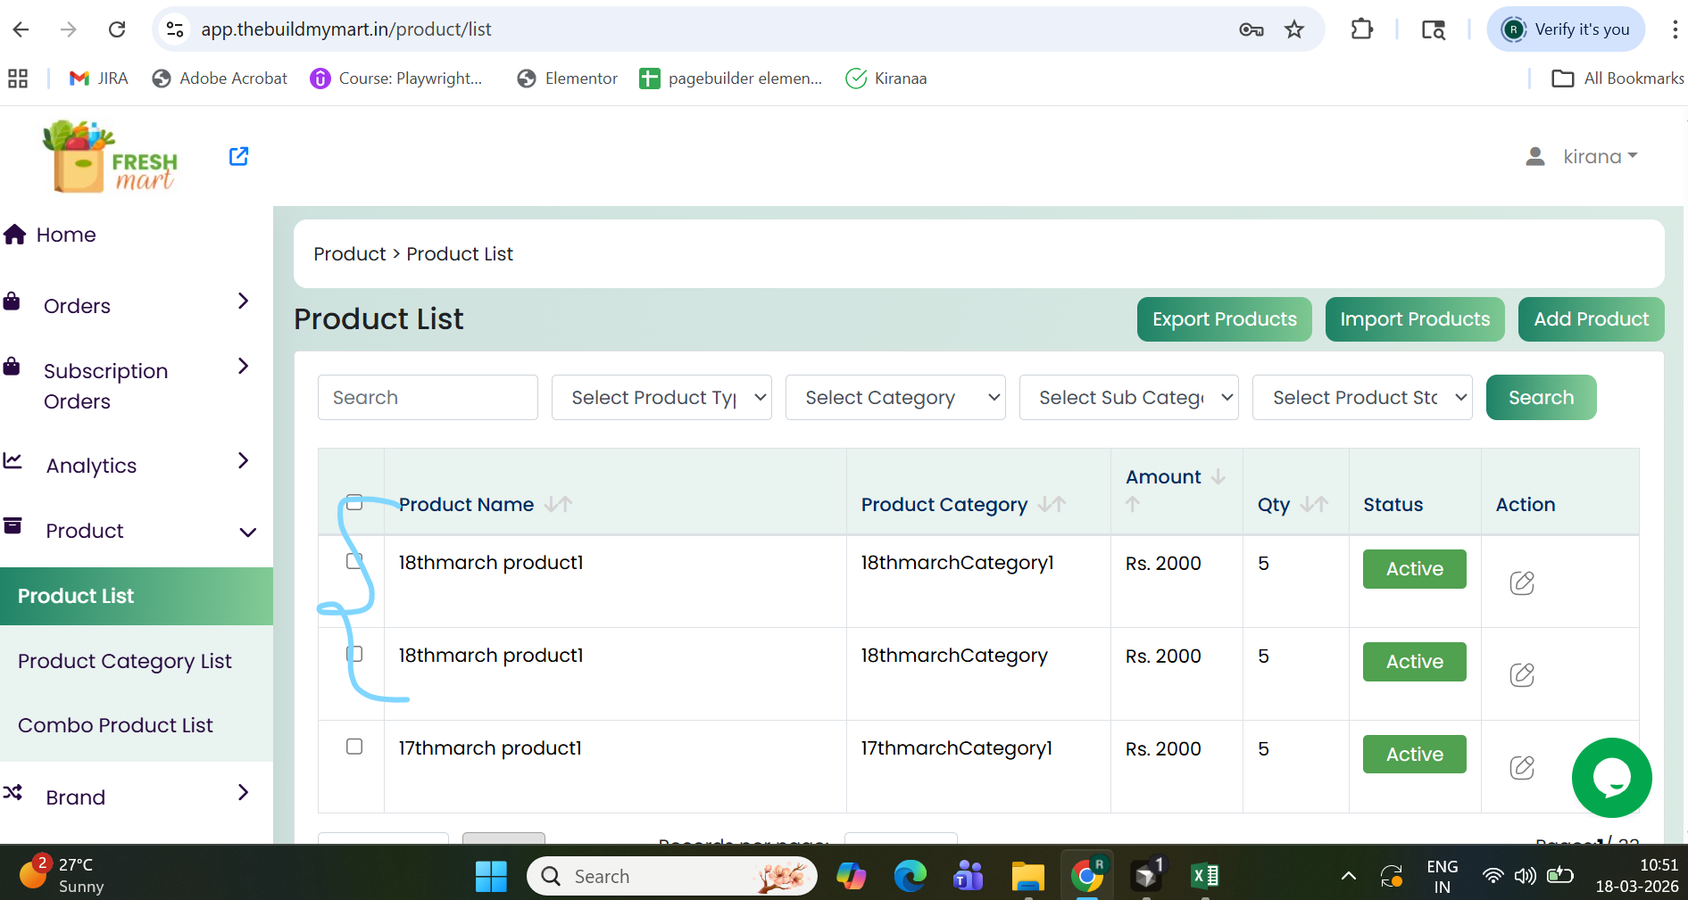
Task: Click the Export Products button
Action: tap(1225, 319)
